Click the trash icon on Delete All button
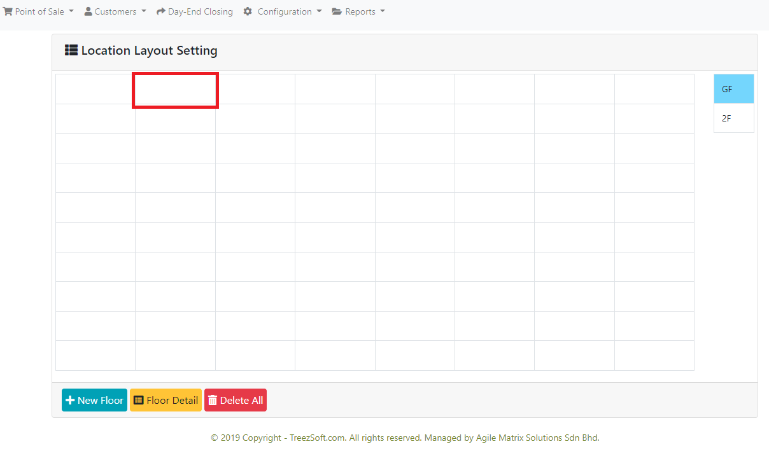 pos(213,401)
